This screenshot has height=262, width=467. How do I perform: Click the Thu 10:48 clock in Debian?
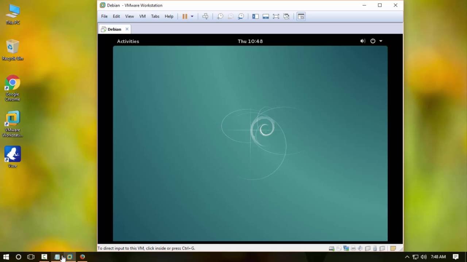(x=250, y=41)
